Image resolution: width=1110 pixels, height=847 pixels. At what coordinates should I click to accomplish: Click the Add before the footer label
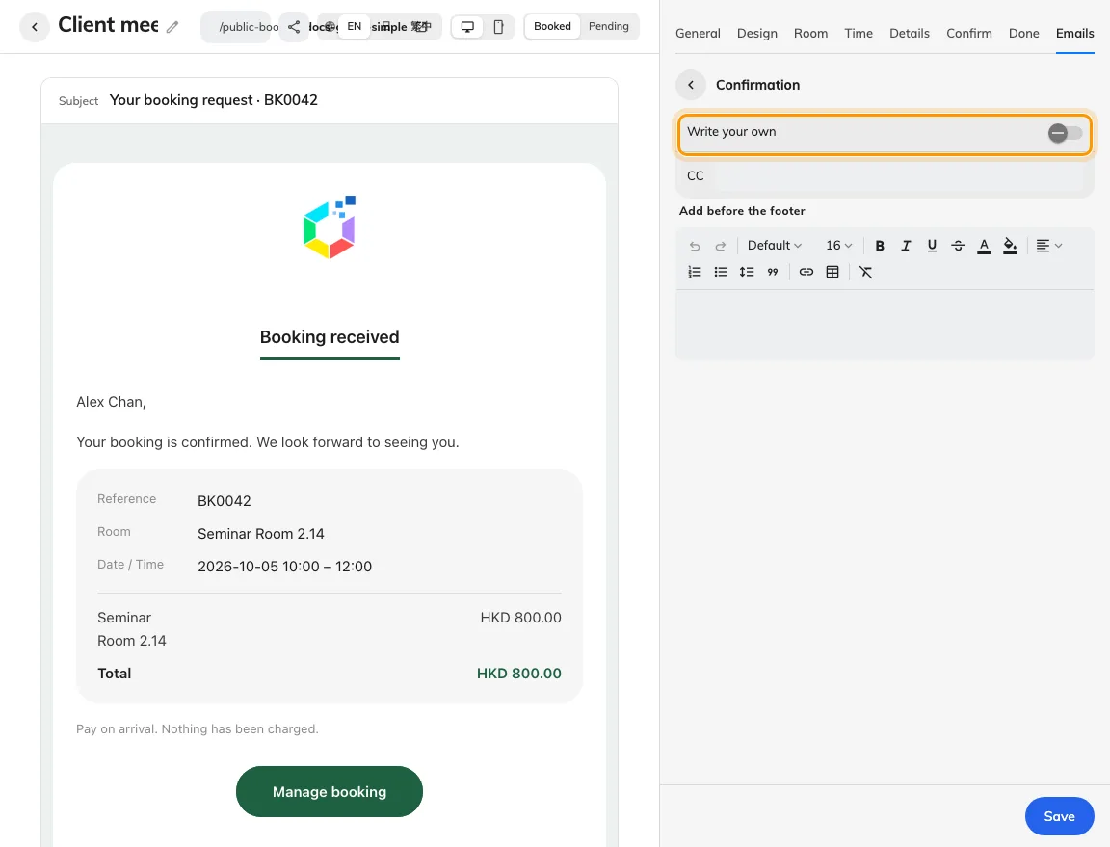pos(742,211)
